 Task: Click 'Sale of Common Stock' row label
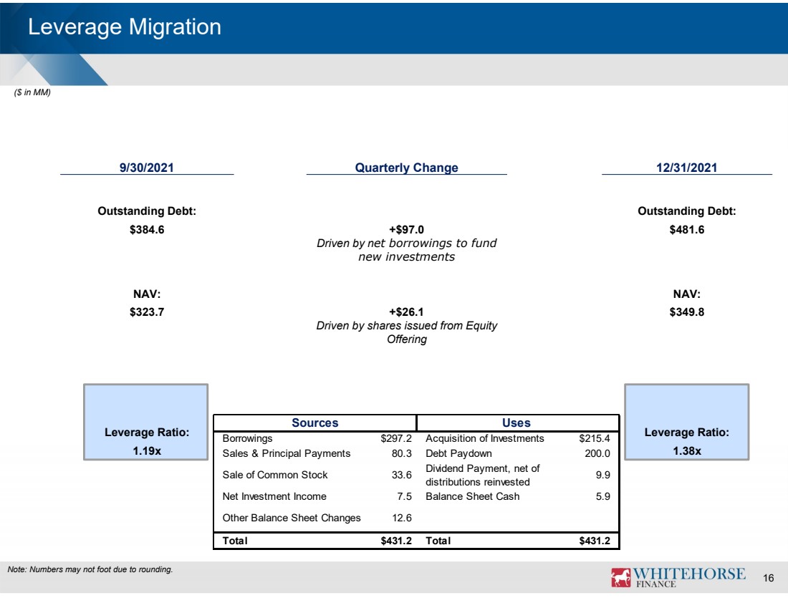click(275, 475)
